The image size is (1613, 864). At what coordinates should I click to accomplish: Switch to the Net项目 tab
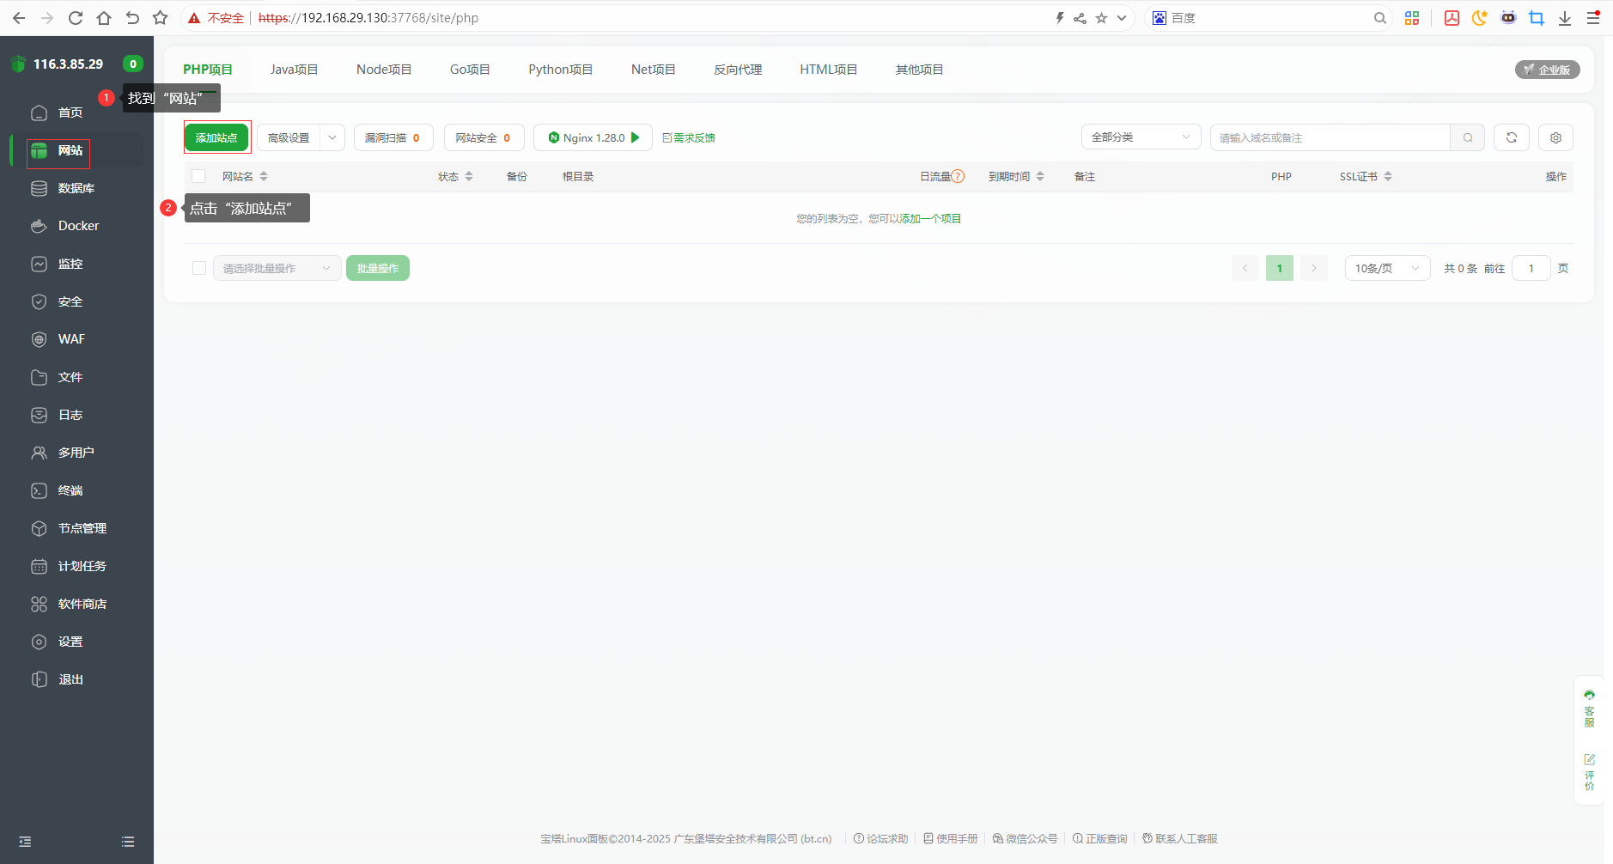pyautogui.click(x=653, y=70)
